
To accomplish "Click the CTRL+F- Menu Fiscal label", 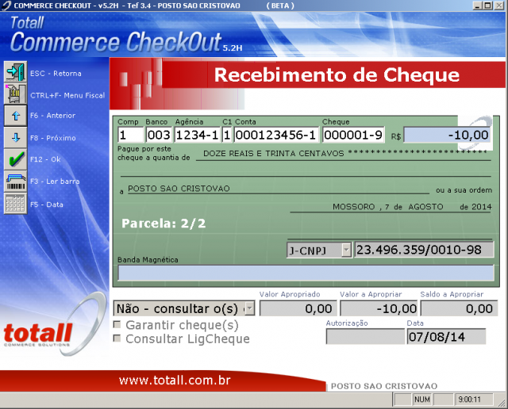I will pyautogui.click(x=67, y=95).
